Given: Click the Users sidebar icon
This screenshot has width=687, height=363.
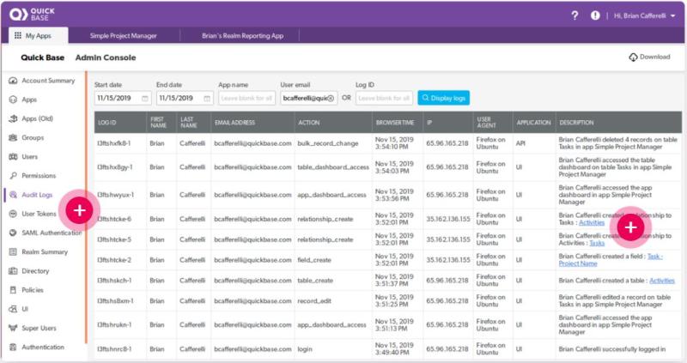Looking at the screenshot, I should (x=13, y=157).
